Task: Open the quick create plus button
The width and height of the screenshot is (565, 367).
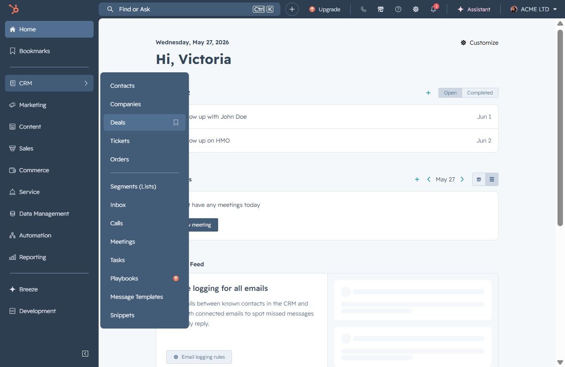Action: [292, 9]
